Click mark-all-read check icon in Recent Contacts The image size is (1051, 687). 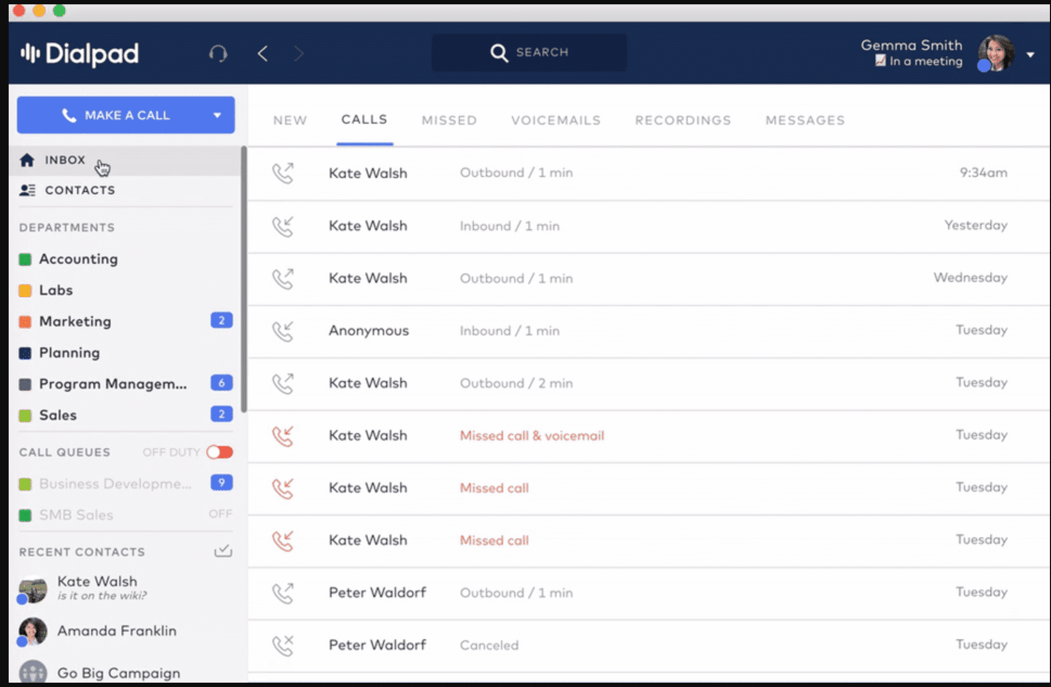click(x=223, y=551)
